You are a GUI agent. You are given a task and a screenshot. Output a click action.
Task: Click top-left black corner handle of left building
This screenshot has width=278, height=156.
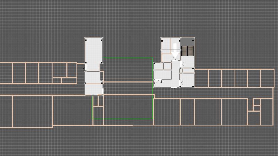click(86, 41)
